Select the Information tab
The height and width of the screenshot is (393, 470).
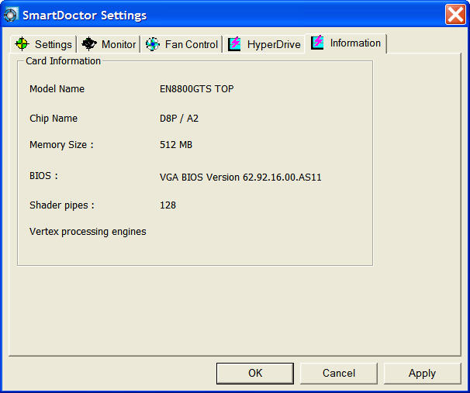tap(346, 43)
